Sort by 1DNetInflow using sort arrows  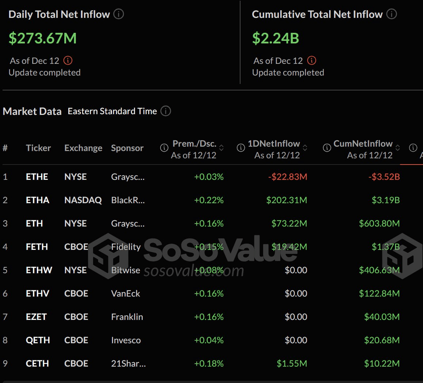click(305, 148)
